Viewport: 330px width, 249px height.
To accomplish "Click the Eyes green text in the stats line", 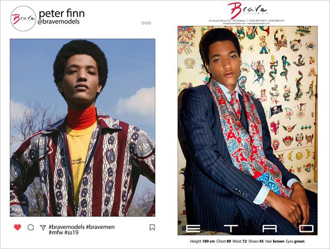I will [295, 241].
